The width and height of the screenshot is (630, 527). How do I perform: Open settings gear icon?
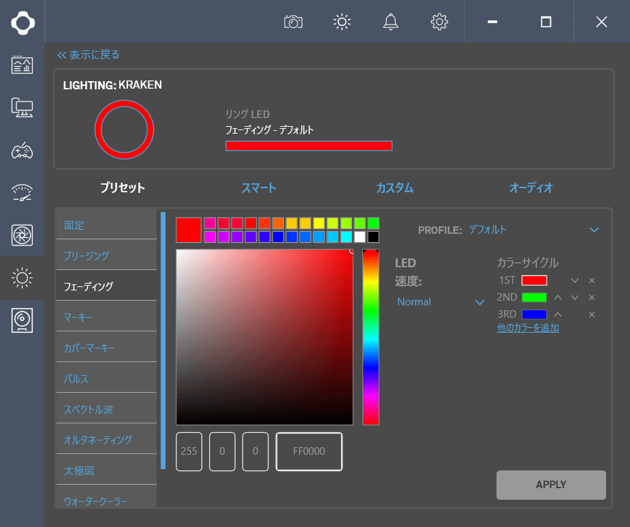pos(439,22)
